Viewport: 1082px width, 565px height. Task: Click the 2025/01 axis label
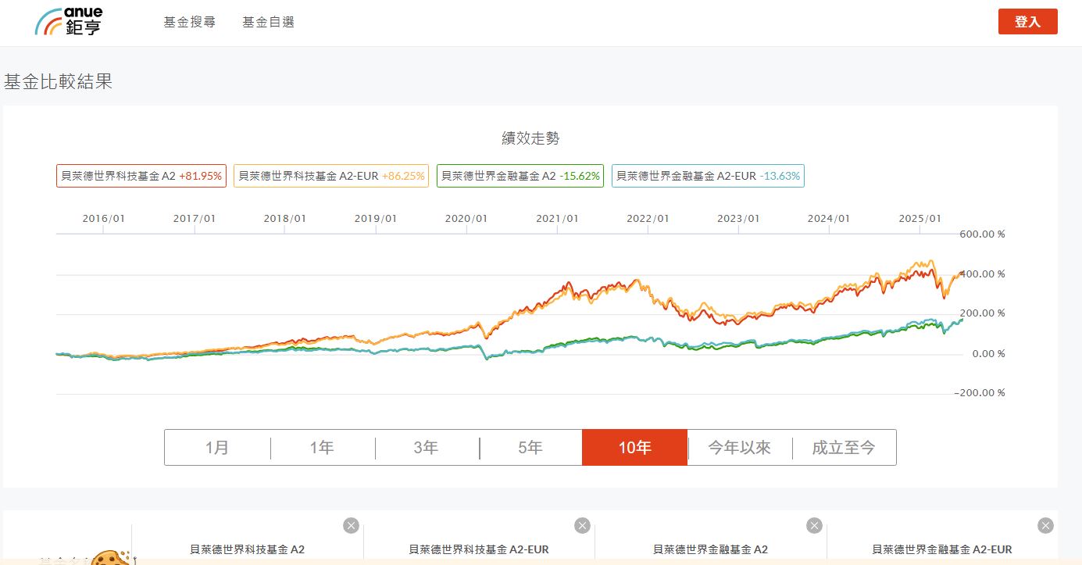tap(920, 219)
